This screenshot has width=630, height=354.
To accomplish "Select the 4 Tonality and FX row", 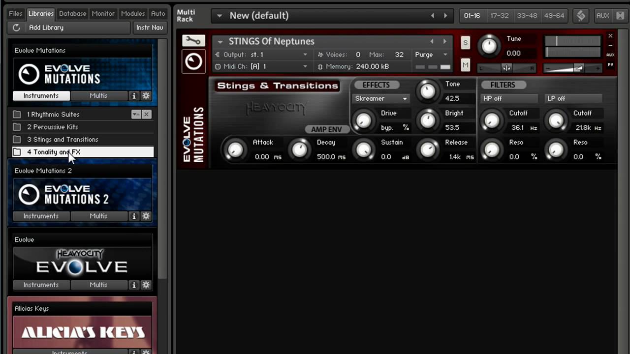I will click(x=83, y=152).
